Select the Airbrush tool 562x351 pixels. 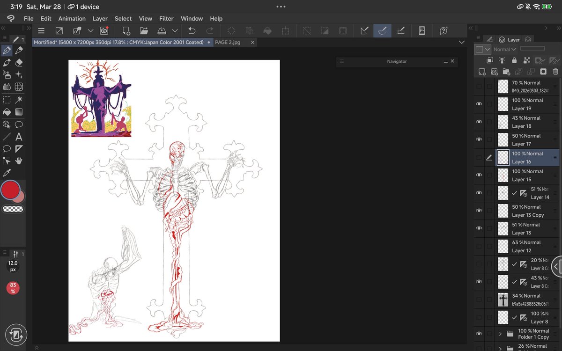[7, 74]
